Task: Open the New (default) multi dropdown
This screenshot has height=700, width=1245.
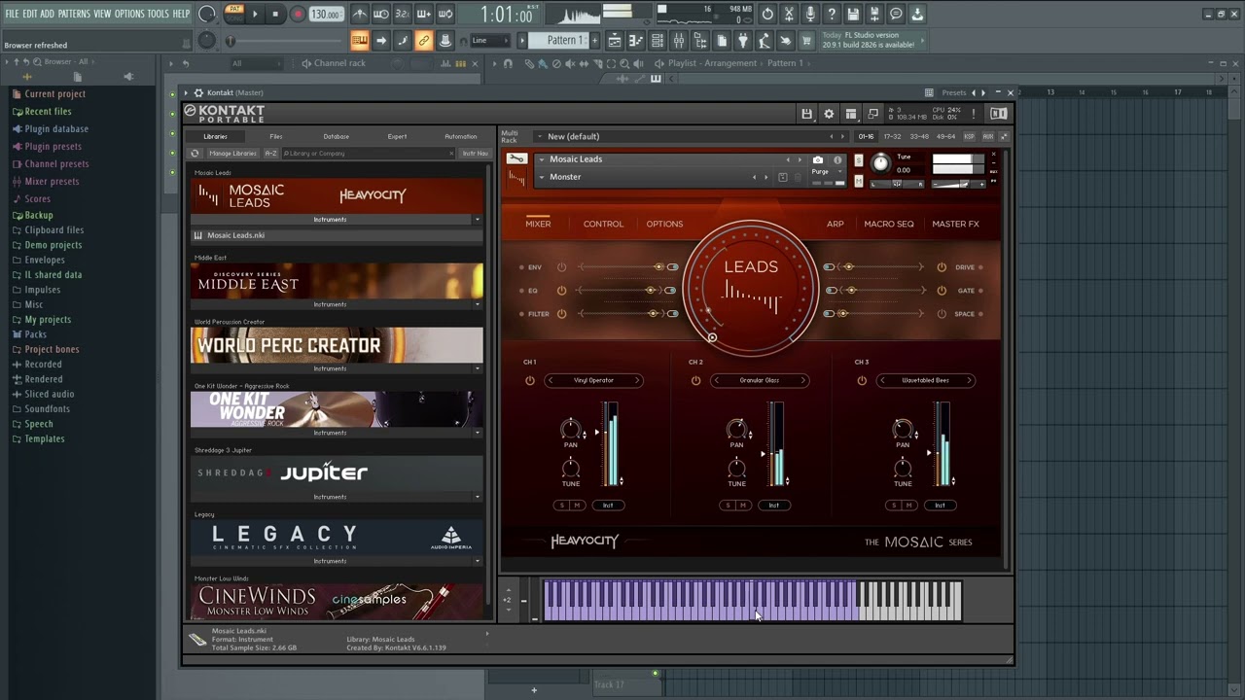Action: pos(540,136)
